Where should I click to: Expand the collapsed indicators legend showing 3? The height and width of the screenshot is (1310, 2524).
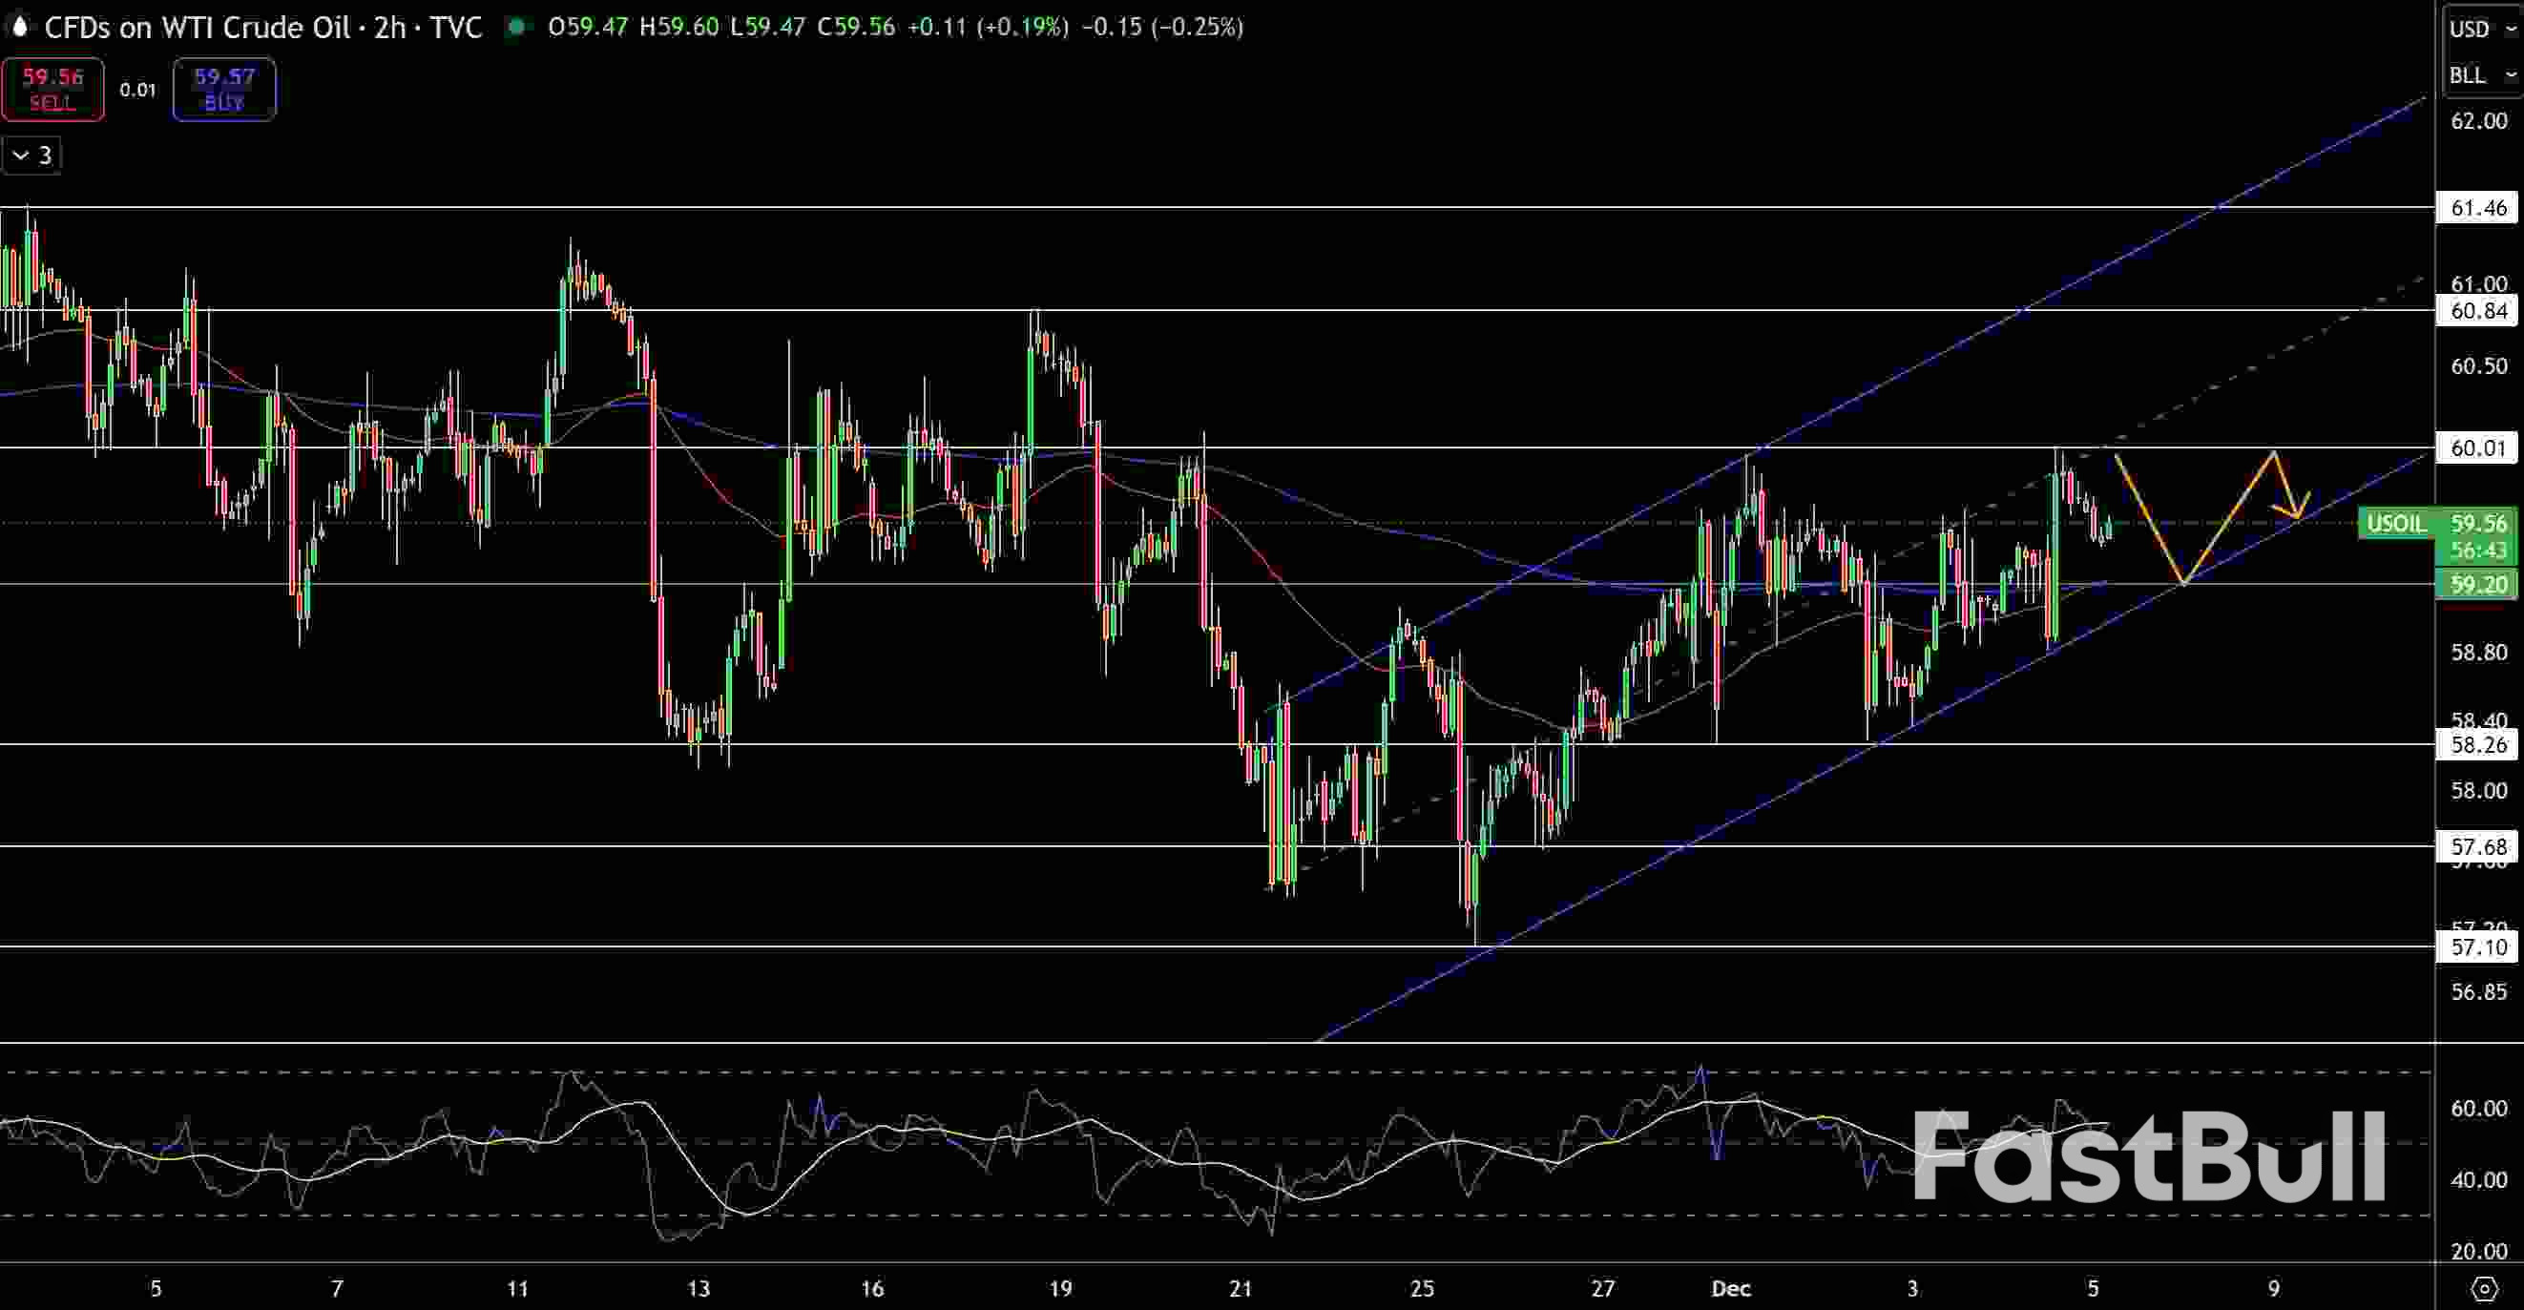coord(31,155)
